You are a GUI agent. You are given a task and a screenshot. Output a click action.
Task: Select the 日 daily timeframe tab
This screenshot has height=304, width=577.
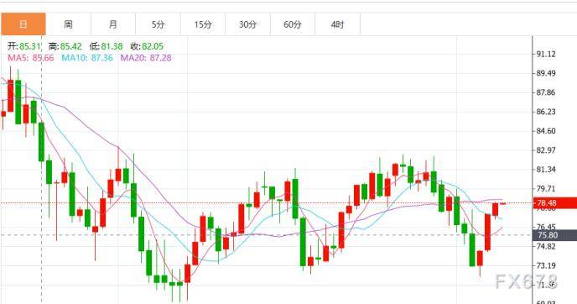click(x=23, y=24)
